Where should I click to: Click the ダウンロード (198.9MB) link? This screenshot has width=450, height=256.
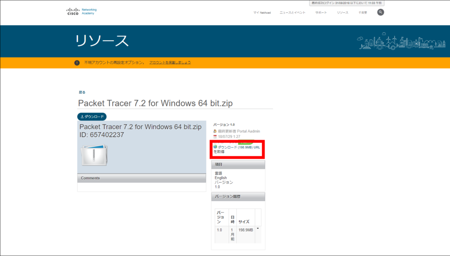pyautogui.click(x=235, y=148)
